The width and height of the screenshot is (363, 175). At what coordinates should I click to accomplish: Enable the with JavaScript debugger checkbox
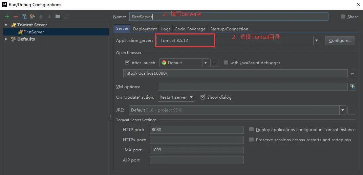(x=226, y=62)
